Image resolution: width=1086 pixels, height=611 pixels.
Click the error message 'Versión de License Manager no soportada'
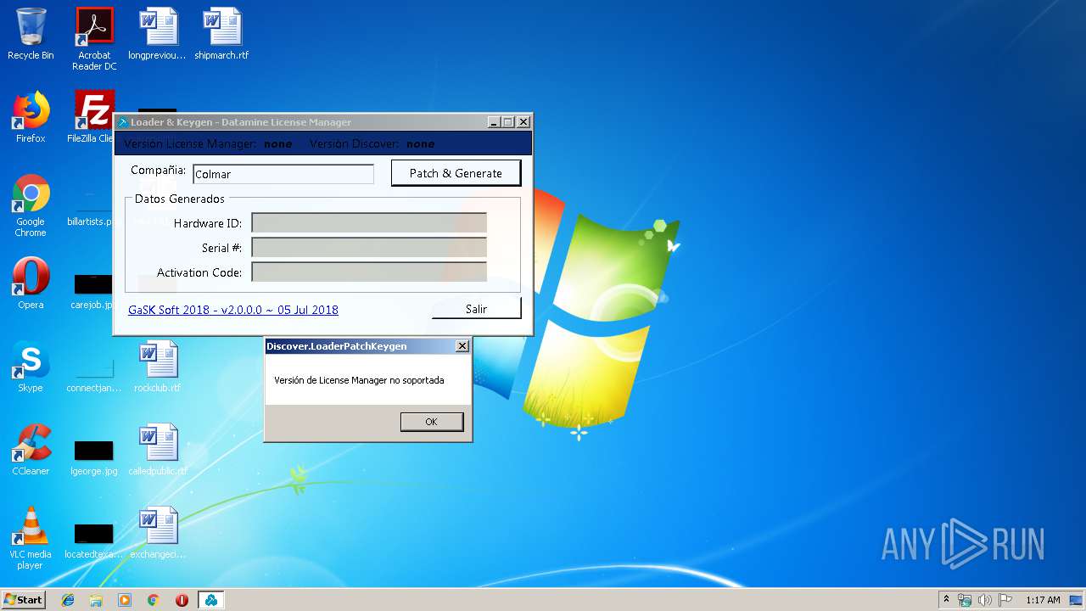tap(359, 380)
